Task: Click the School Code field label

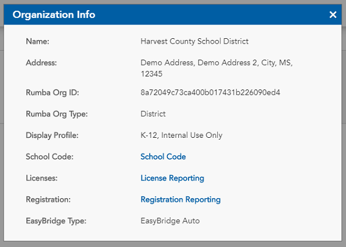Action: (50, 157)
